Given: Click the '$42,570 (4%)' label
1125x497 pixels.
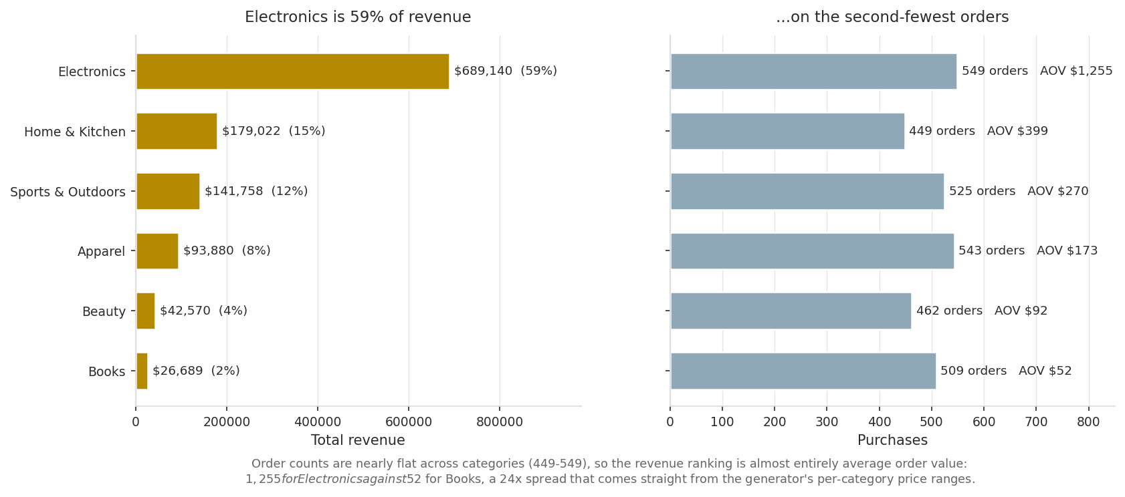Looking at the screenshot, I should click(x=203, y=311).
